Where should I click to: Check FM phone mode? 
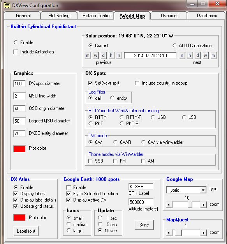[x=115, y=161]
